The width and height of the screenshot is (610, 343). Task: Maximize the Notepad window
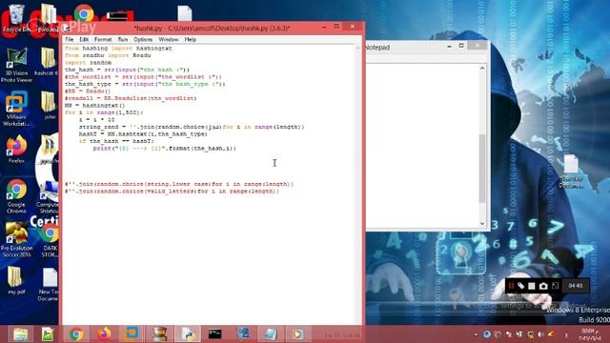pos(461,46)
